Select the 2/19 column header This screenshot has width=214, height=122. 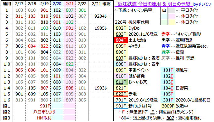pyautogui.click(x=44, y=4)
